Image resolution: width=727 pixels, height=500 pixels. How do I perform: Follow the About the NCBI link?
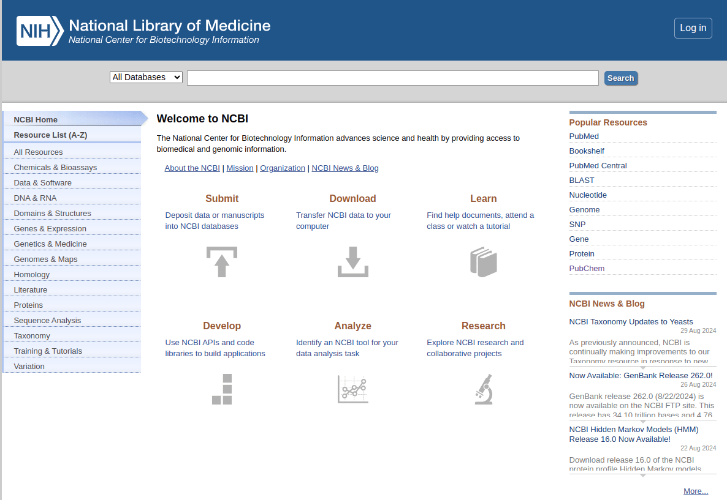192,168
